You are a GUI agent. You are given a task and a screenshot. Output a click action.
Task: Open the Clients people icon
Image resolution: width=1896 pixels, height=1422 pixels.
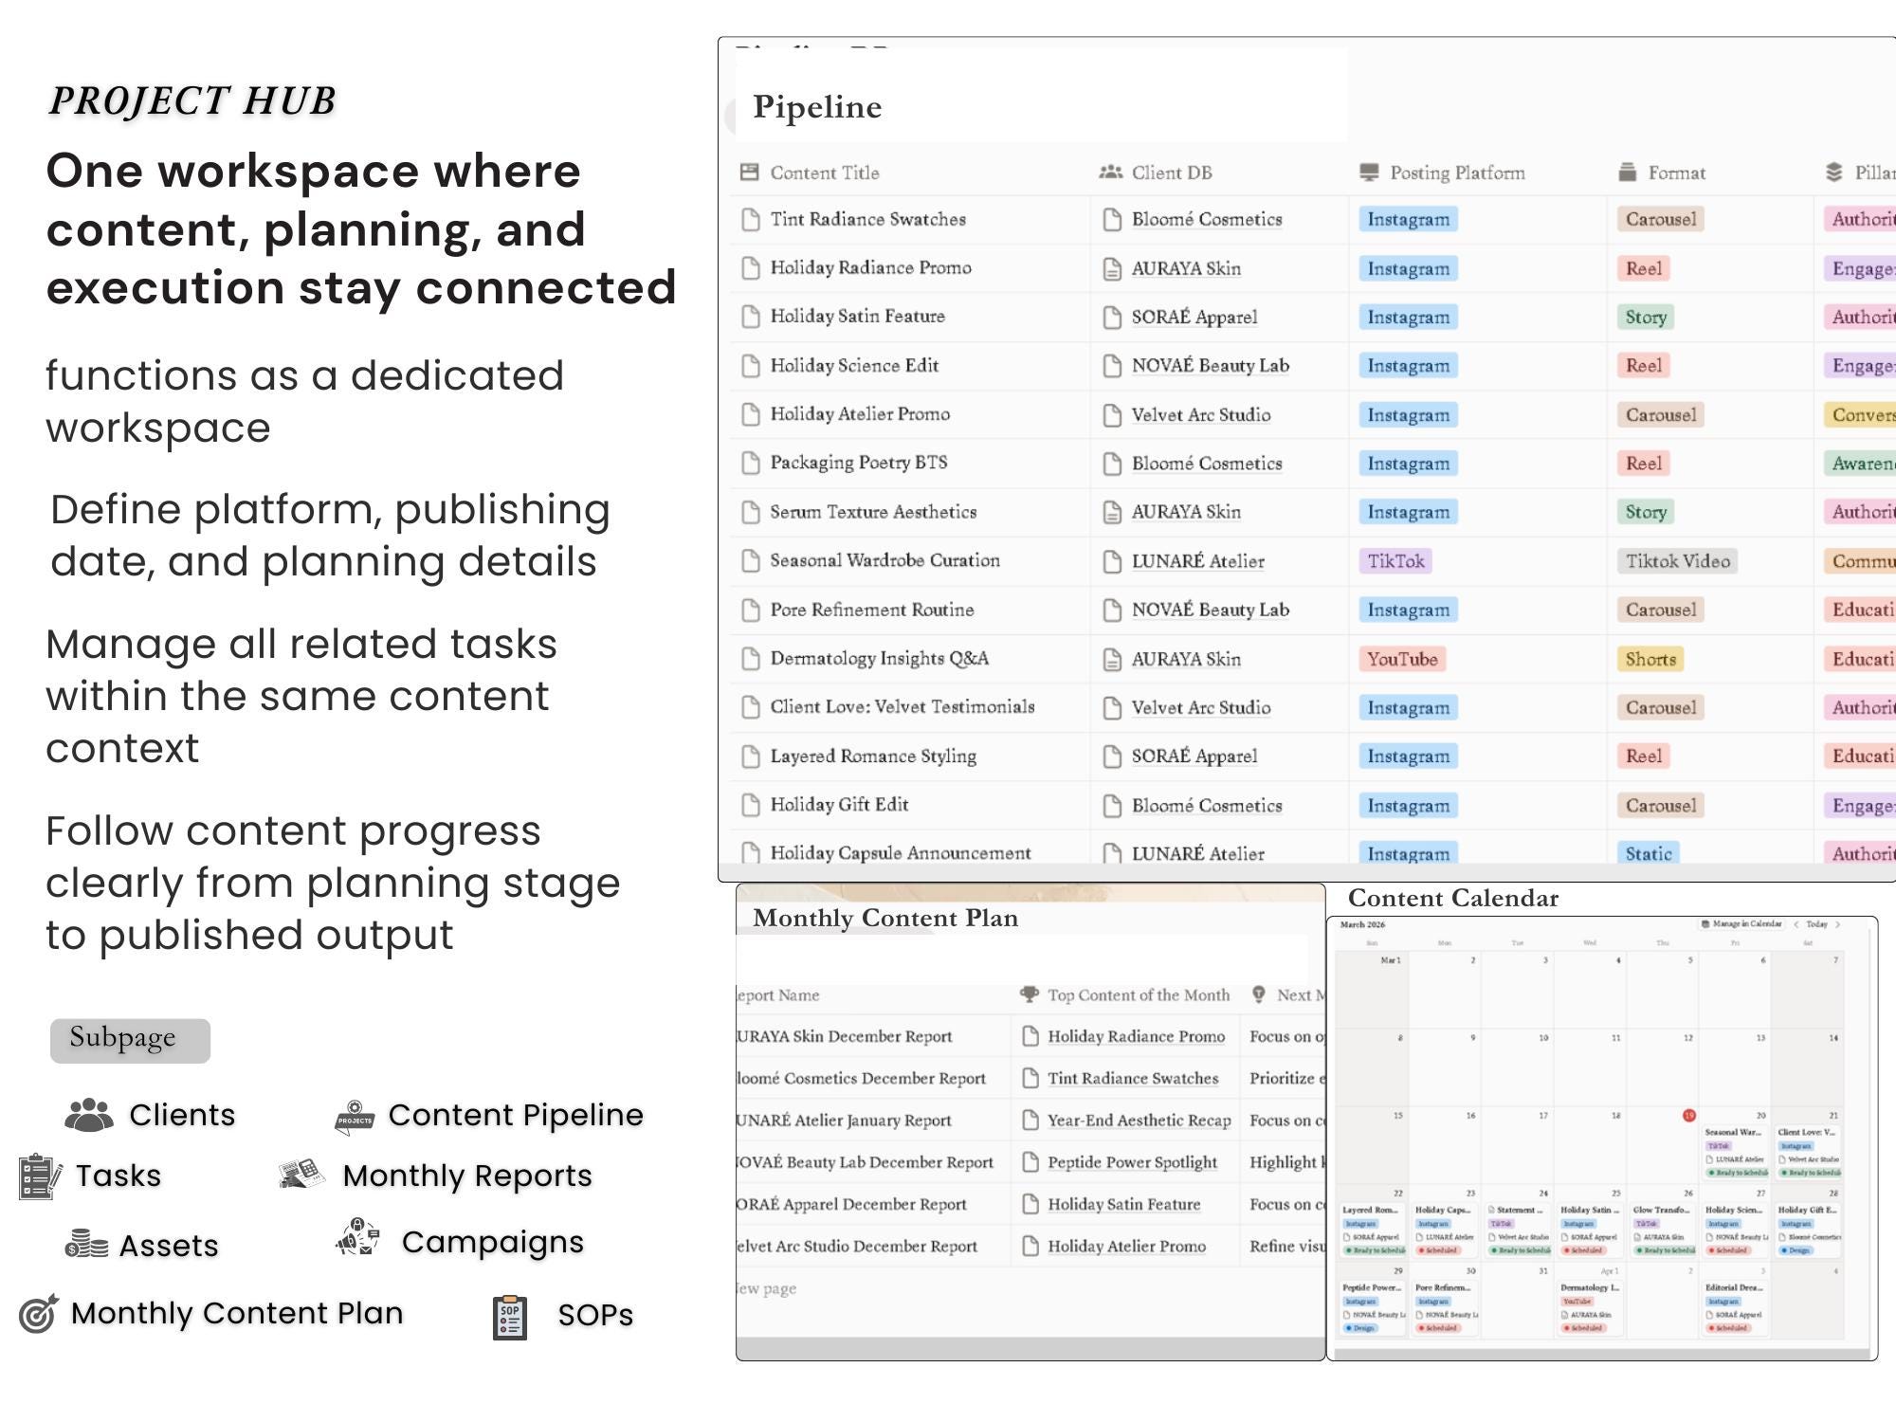pyautogui.click(x=89, y=1115)
